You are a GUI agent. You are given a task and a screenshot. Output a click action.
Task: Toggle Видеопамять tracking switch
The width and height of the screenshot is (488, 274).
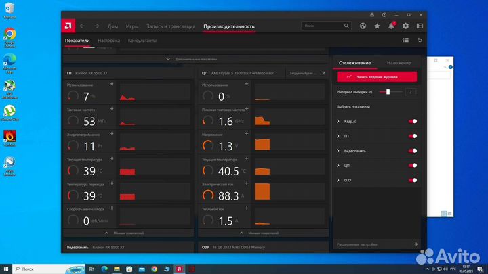click(x=413, y=151)
